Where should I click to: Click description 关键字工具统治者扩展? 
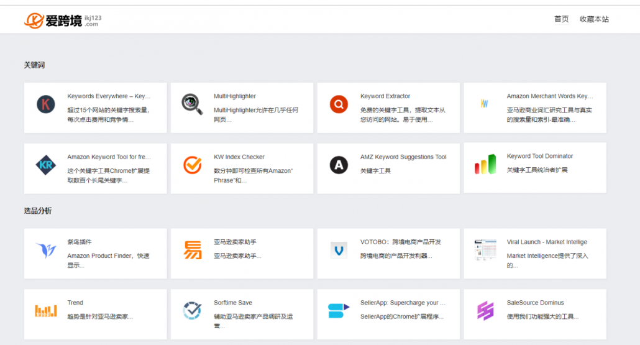coord(537,170)
